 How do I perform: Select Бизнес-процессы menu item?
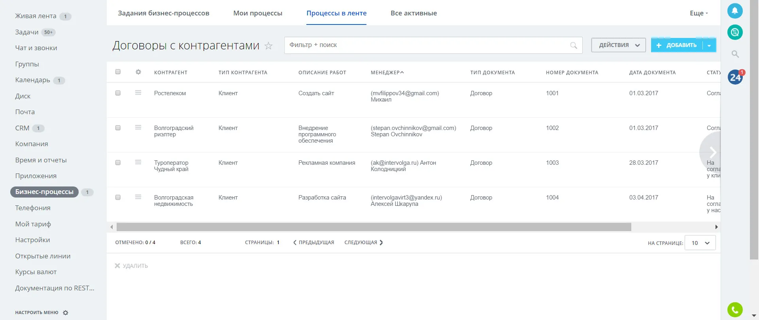(44, 192)
